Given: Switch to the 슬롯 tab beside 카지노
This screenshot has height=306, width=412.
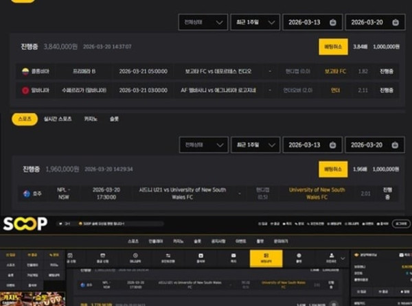Looking at the screenshot, I should coord(114,119).
